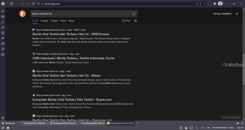The width and height of the screenshot is (245, 130).
Task: Expand the Workspaces dropdown
Action: (10, 123)
